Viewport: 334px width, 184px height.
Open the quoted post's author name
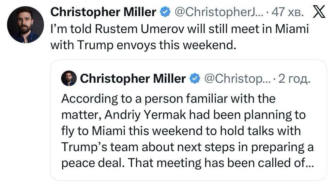click(133, 78)
